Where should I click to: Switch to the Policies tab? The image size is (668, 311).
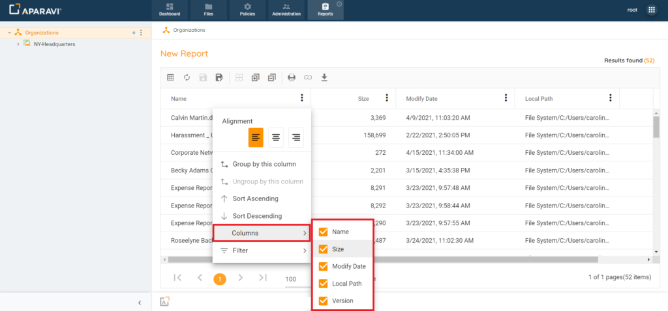pos(247,10)
